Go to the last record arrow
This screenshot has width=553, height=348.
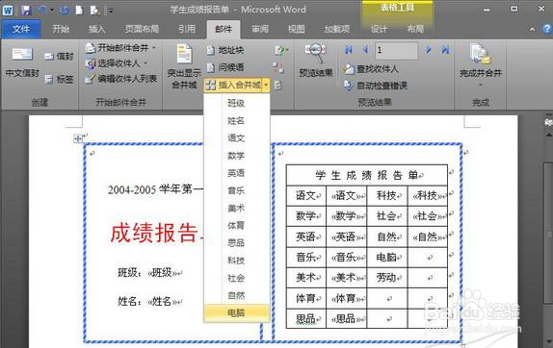click(445, 50)
